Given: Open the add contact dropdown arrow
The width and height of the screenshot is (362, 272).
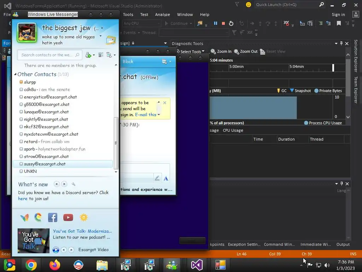Looking at the screenshot, I should (x=93, y=55).
